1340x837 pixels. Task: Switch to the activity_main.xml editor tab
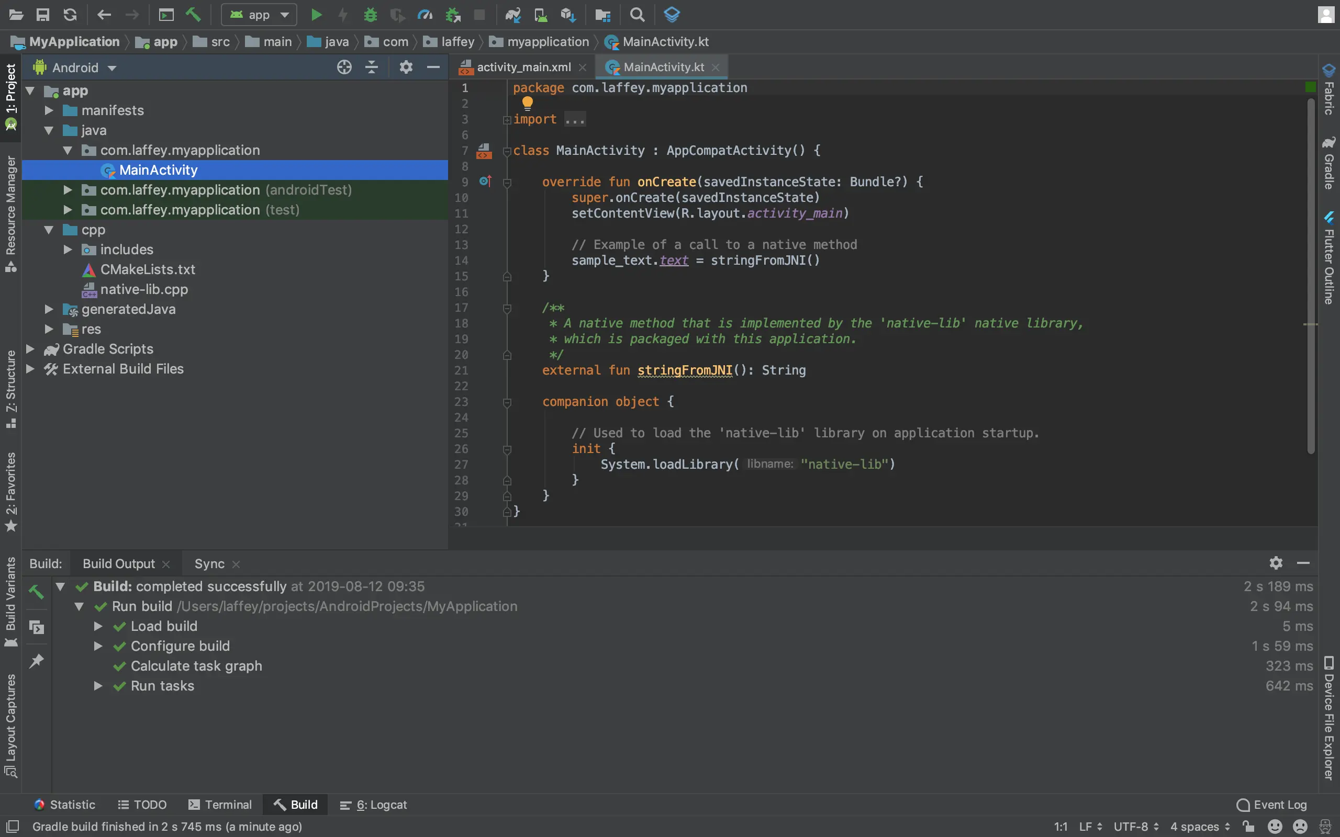click(523, 67)
